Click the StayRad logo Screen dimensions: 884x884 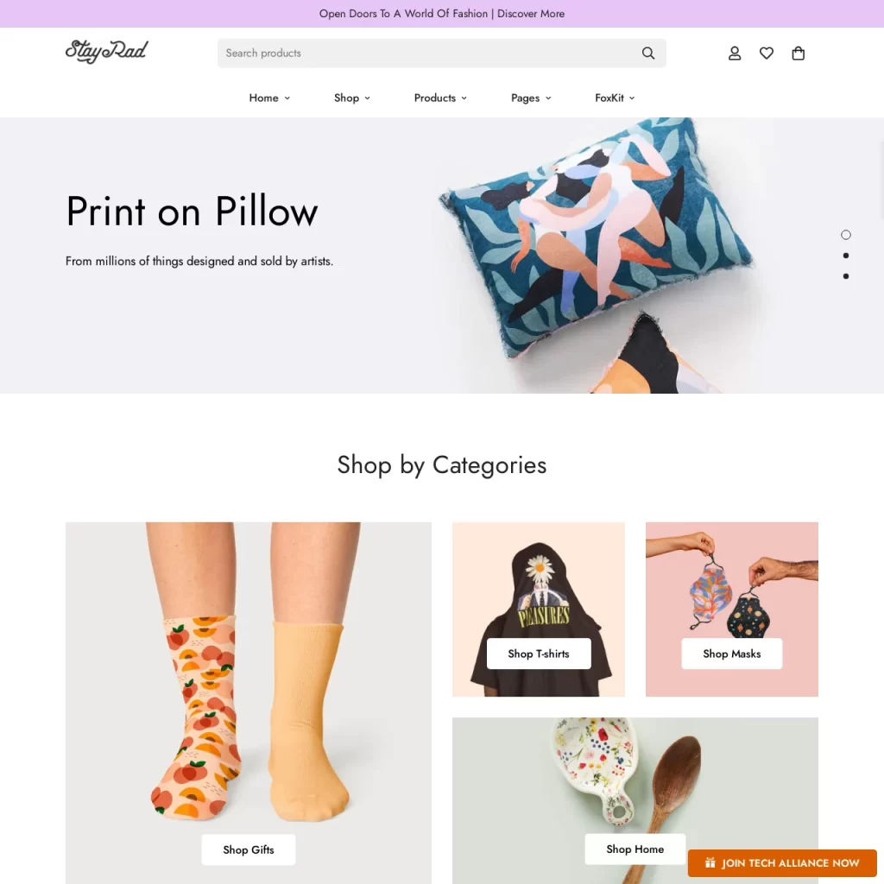point(106,51)
